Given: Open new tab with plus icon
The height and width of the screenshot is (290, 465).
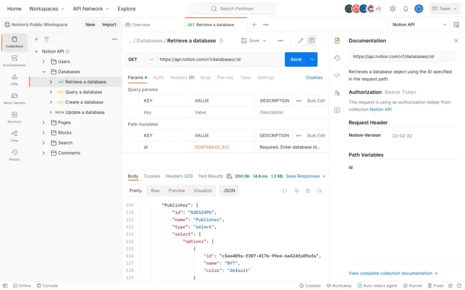Looking at the screenshot, I should pos(254,24).
